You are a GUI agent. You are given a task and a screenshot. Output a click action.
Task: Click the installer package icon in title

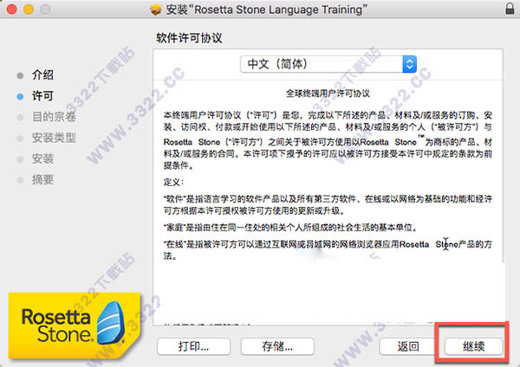155,10
